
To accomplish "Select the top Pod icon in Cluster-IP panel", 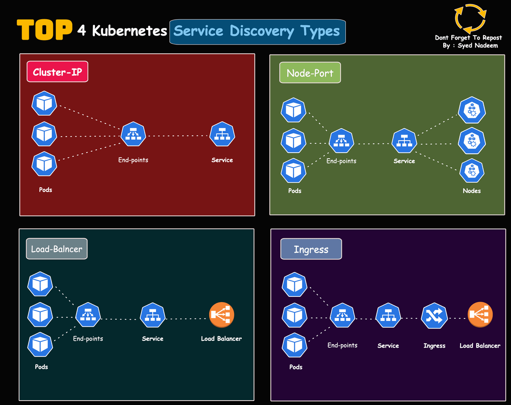I will [44, 103].
